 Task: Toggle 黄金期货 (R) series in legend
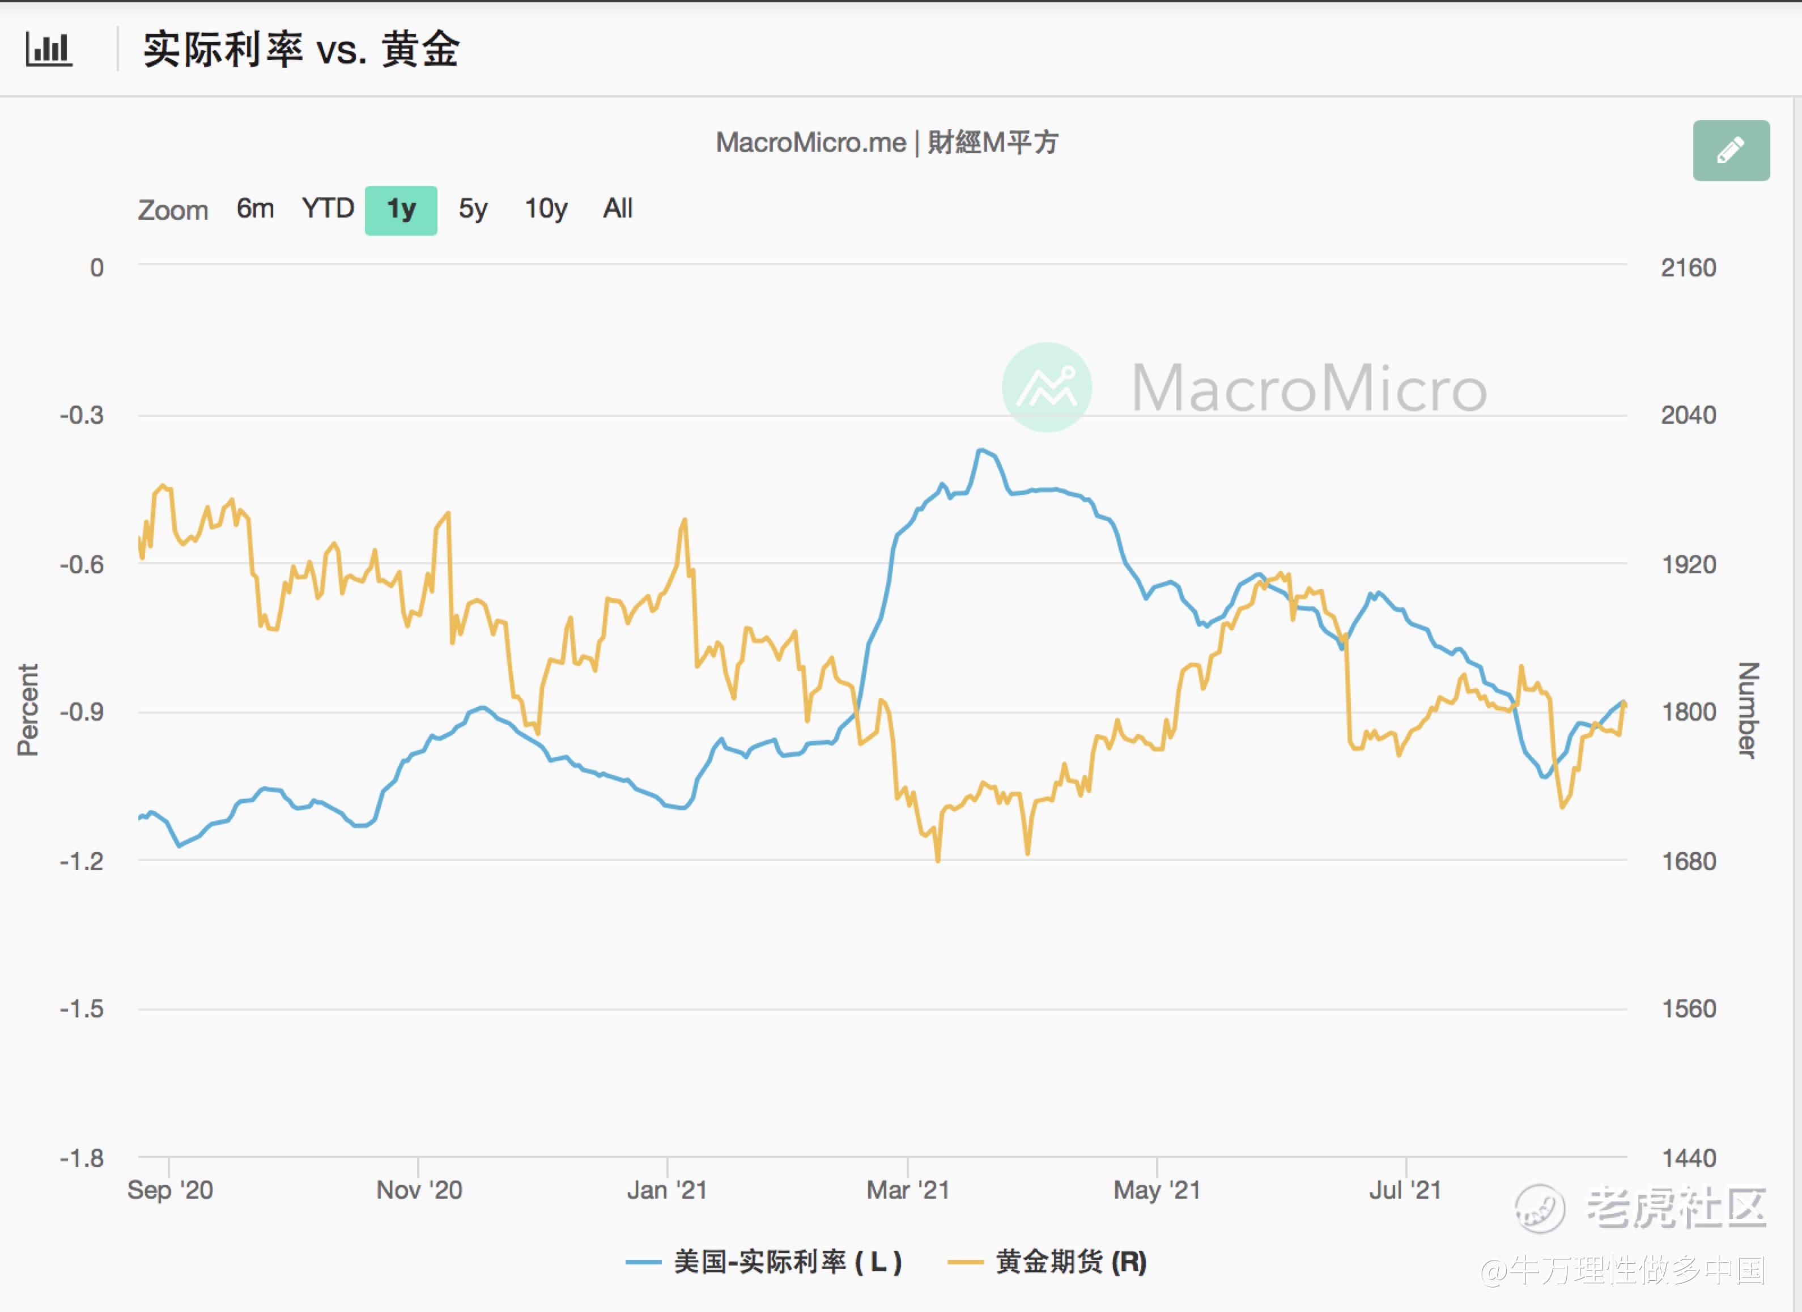(x=1070, y=1261)
